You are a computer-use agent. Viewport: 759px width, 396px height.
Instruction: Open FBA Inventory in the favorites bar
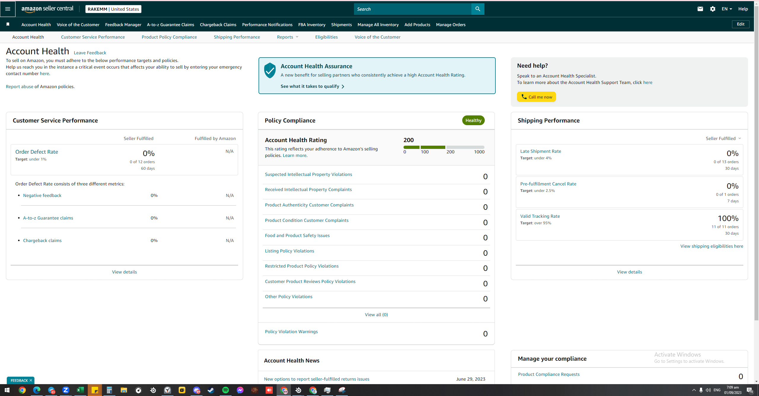tap(312, 25)
